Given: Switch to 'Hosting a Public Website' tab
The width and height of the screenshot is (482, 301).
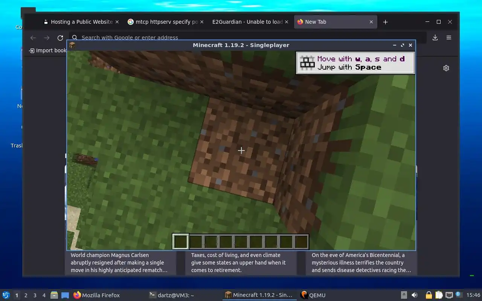Looking at the screenshot, I should pyautogui.click(x=81, y=22).
